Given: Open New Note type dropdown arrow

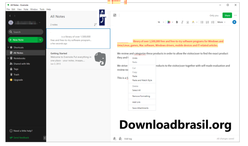Looking at the screenshot, I should (40, 40).
